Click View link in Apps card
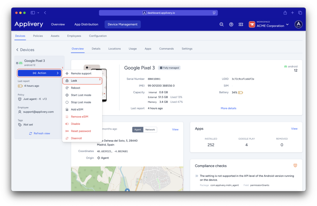317x206 pixels. click(294, 129)
